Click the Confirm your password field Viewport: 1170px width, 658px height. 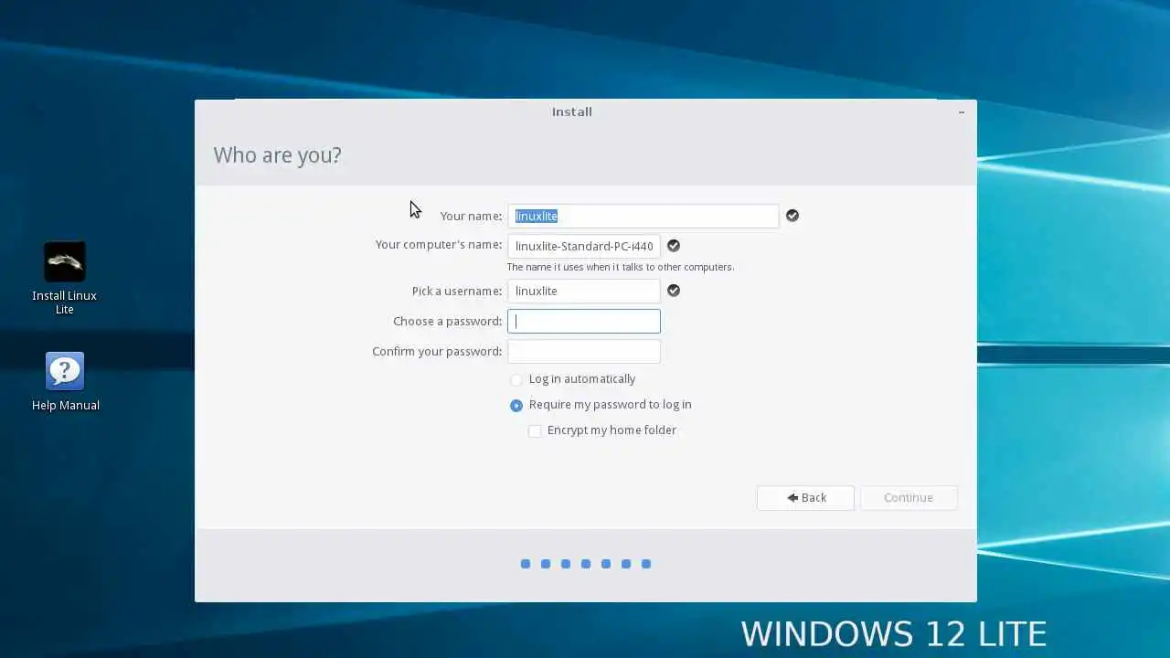tap(584, 351)
